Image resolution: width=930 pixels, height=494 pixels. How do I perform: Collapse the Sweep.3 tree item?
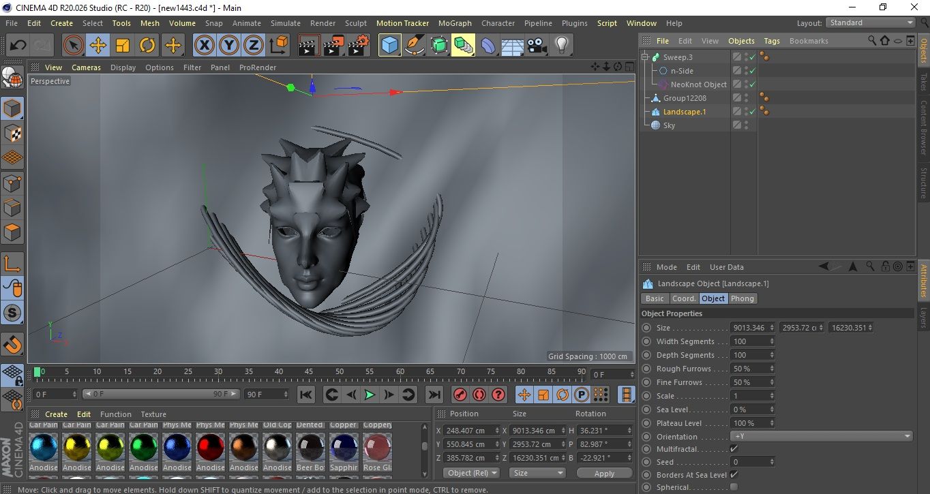click(645, 57)
